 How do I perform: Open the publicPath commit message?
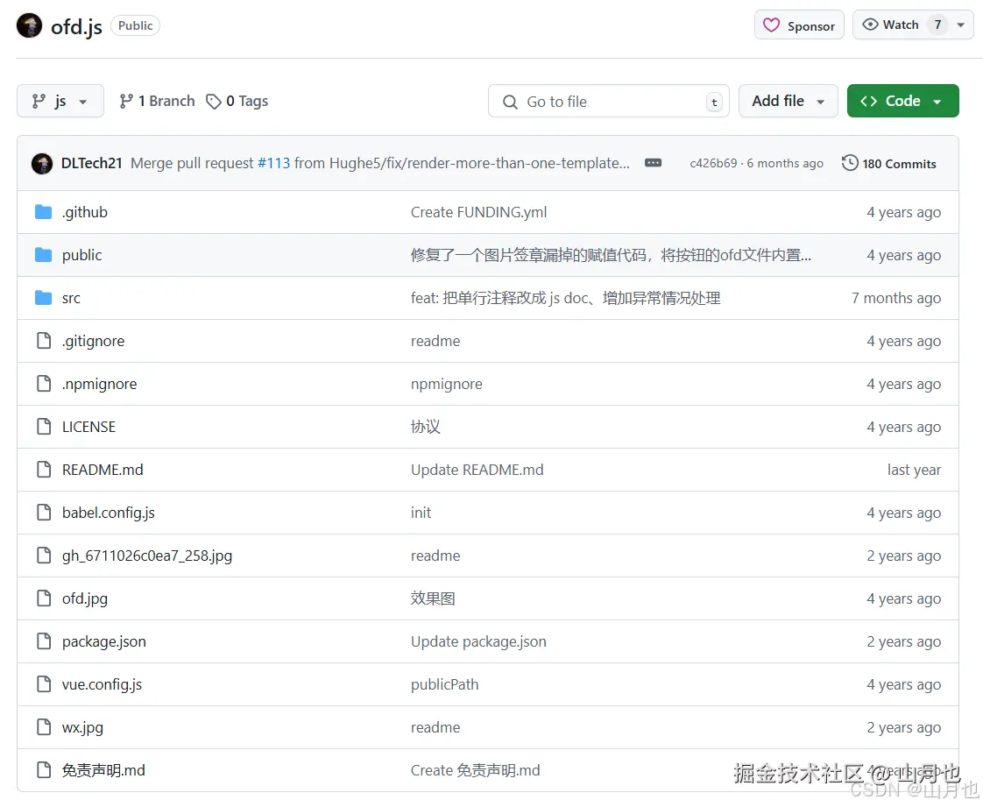444,684
